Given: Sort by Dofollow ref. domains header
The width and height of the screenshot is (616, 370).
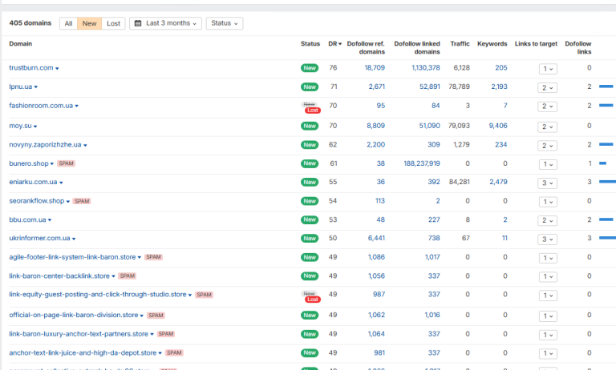Looking at the screenshot, I should (366, 48).
